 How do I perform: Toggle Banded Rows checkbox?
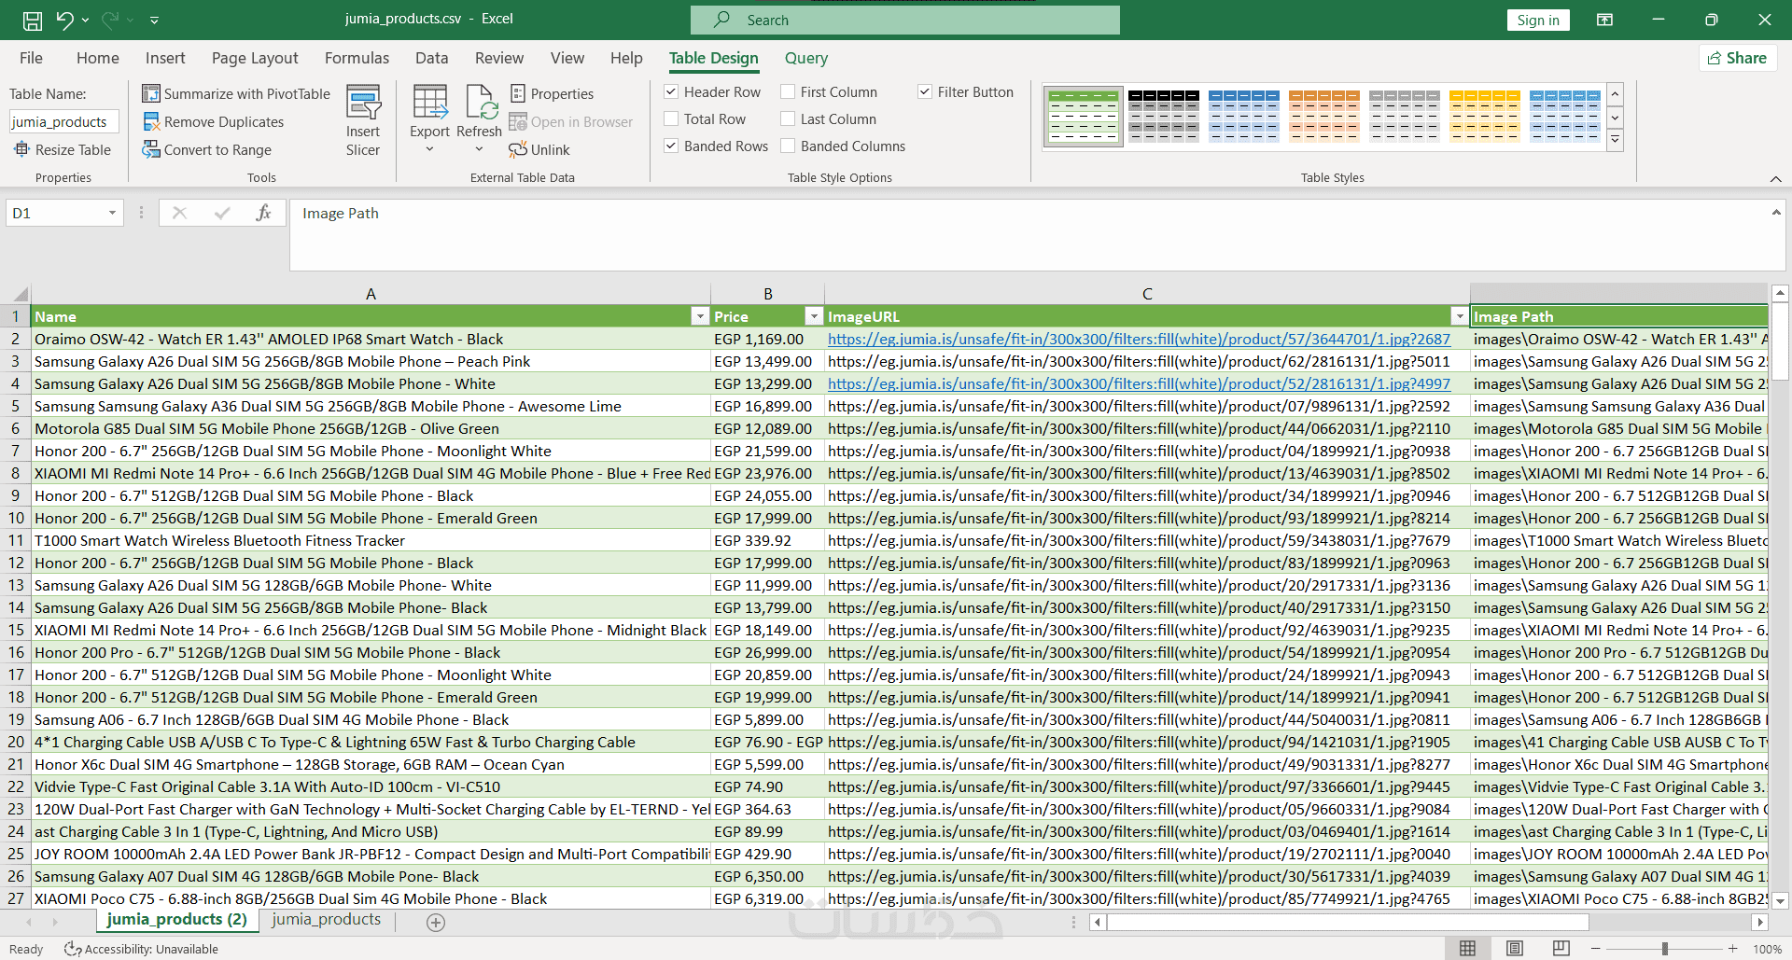pos(671,146)
